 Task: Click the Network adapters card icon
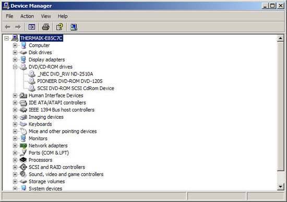pos(23,146)
